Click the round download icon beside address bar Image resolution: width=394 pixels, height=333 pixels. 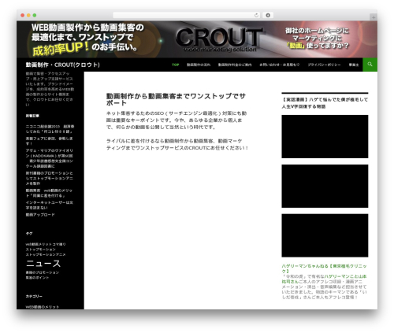click(x=268, y=15)
